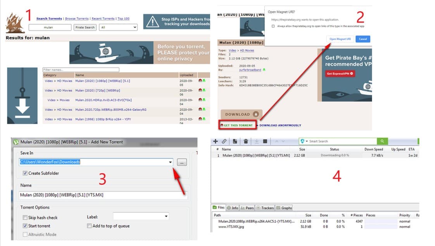This screenshot has height=246, width=435.
Task: Click the Pirate Bay ship logo
Action: [15, 24]
